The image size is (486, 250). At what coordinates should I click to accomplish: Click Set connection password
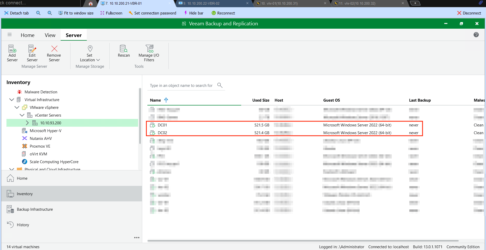152,13
